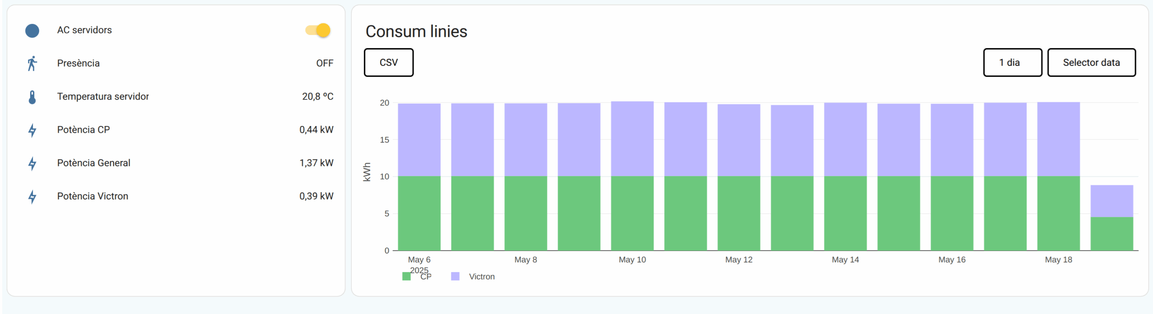The width and height of the screenshot is (1153, 314).
Task: Click the purple Victron legend color swatch
Action: click(455, 276)
